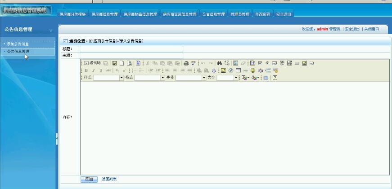
Task: Click the Save disk icon in editor
Action: (x=114, y=63)
